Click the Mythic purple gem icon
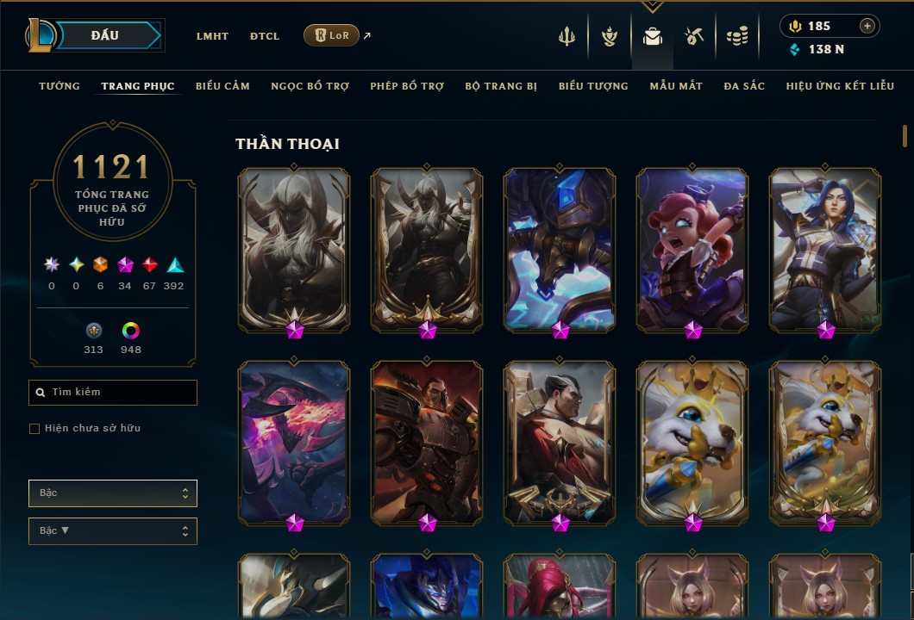This screenshot has width=914, height=620. coord(125,265)
